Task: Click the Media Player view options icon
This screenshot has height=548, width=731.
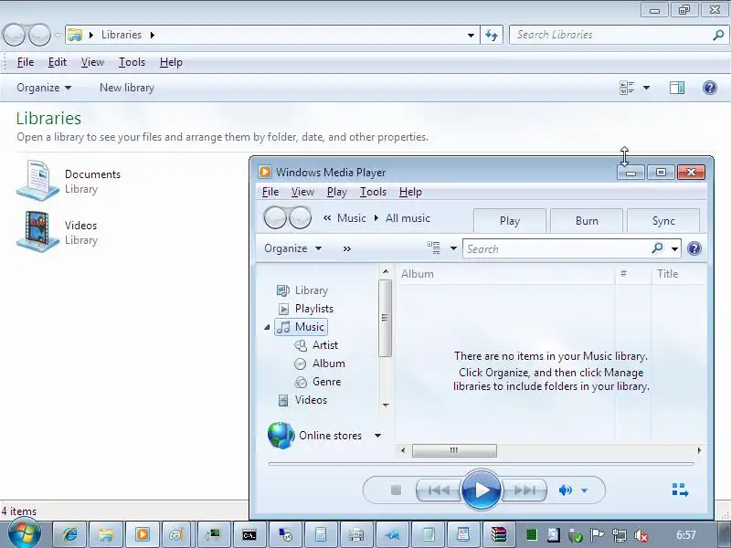Action: (x=433, y=248)
